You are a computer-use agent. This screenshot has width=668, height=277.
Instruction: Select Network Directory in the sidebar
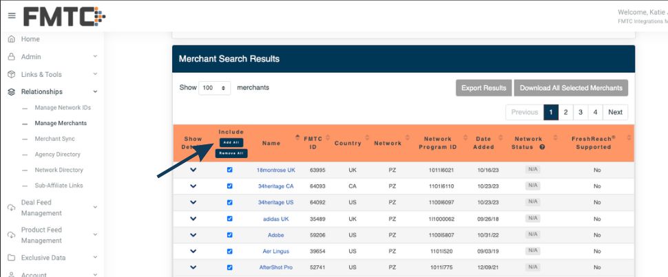(x=59, y=170)
